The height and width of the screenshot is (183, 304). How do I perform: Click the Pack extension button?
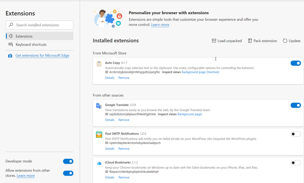[x=262, y=41]
